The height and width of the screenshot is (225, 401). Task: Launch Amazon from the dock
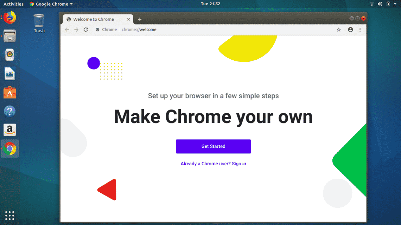click(x=10, y=130)
